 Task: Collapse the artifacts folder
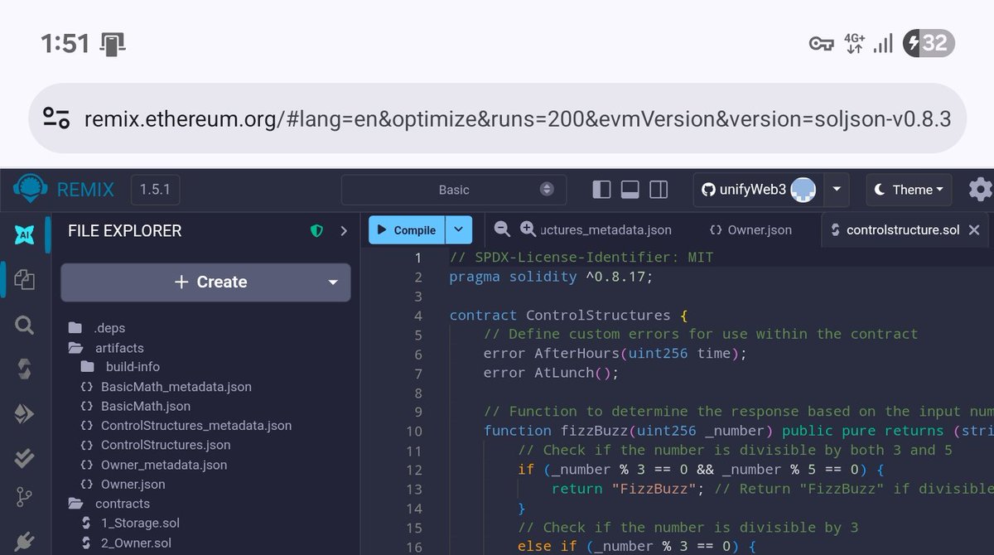[118, 348]
